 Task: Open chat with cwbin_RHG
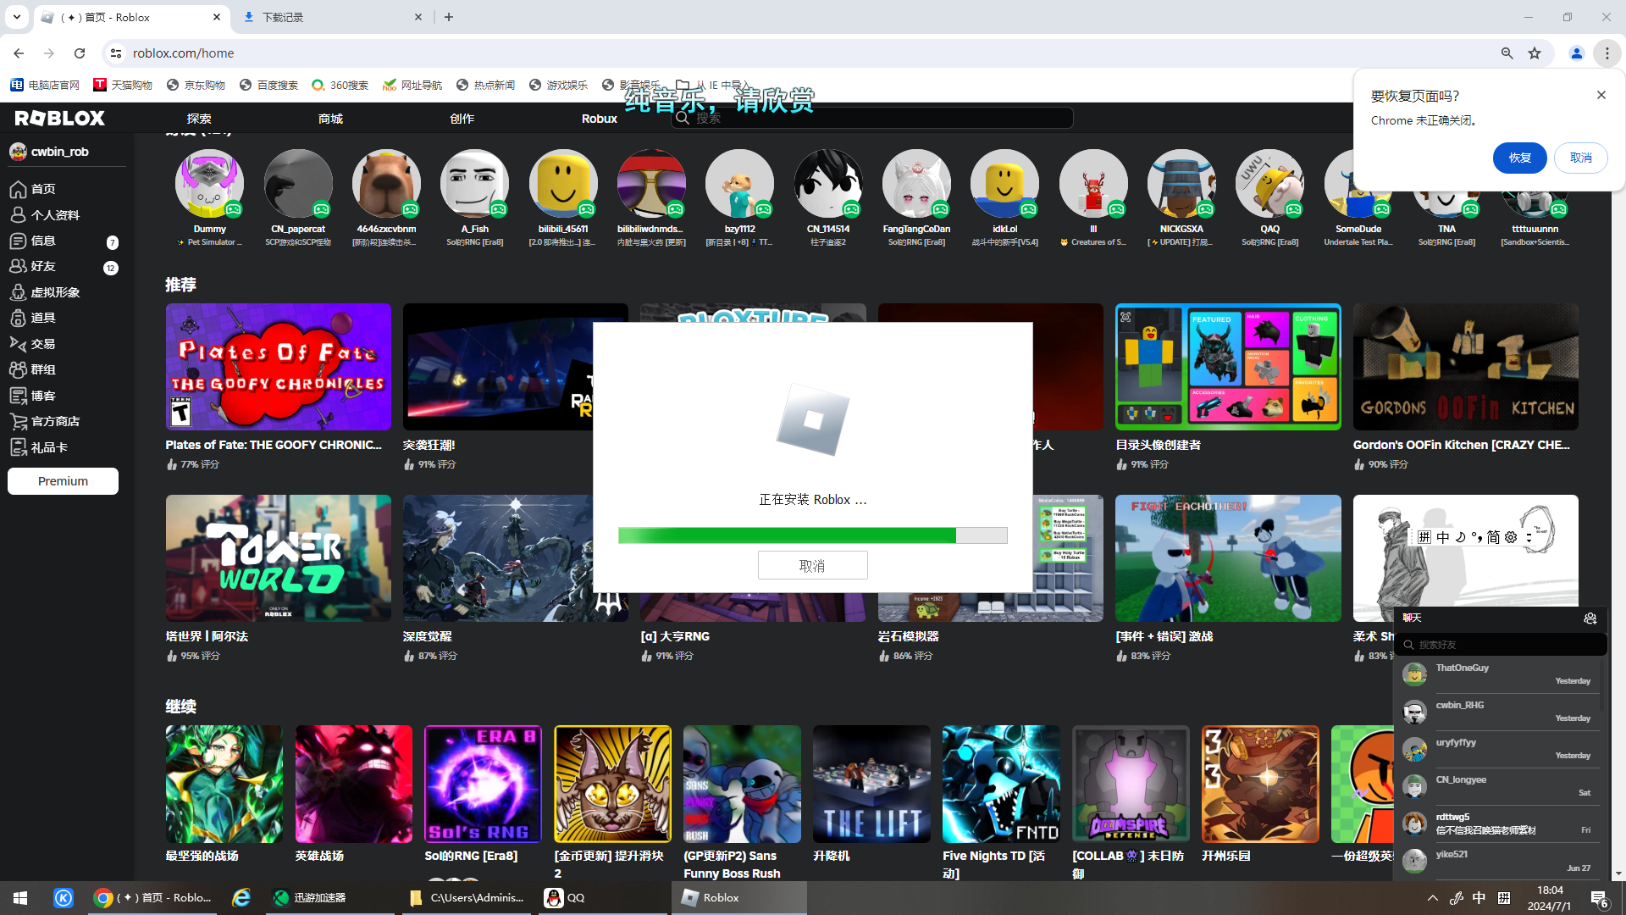(1501, 712)
